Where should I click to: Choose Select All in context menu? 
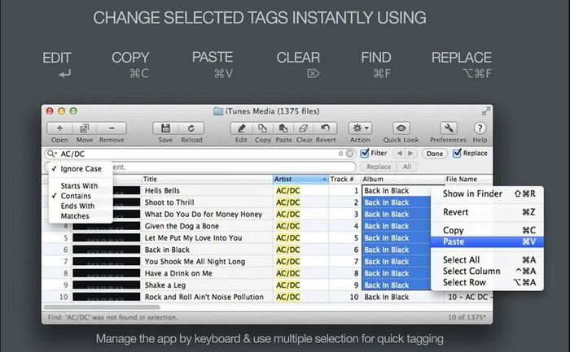coord(487,260)
